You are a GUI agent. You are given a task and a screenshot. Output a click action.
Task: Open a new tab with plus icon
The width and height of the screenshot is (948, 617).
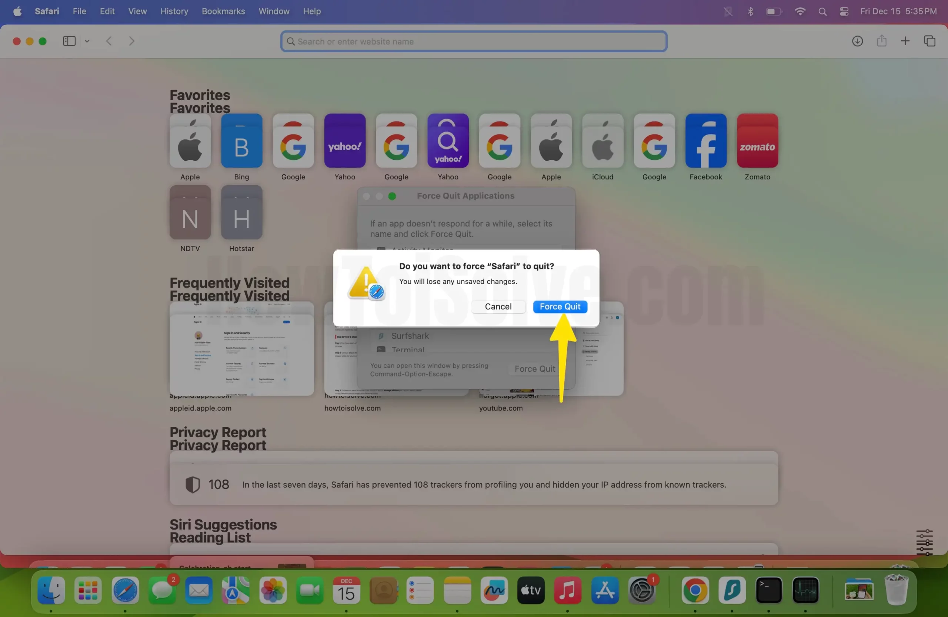905,41
